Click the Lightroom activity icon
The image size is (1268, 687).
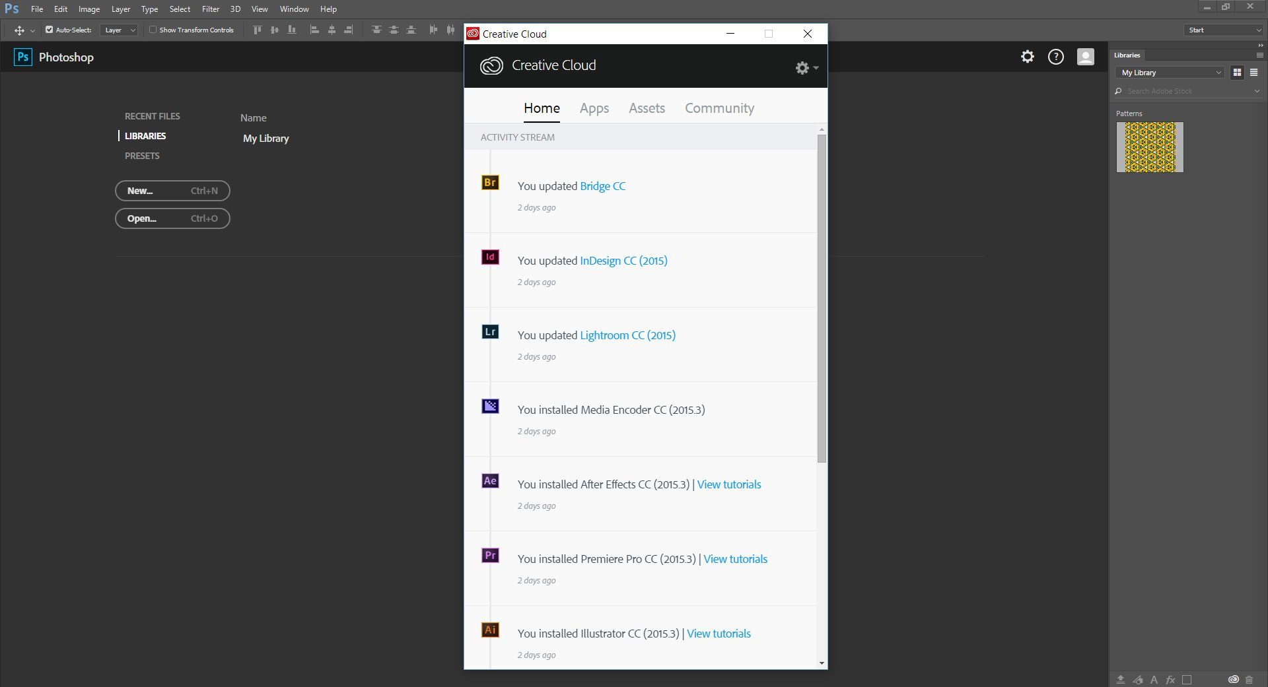(x=490, y=331)
